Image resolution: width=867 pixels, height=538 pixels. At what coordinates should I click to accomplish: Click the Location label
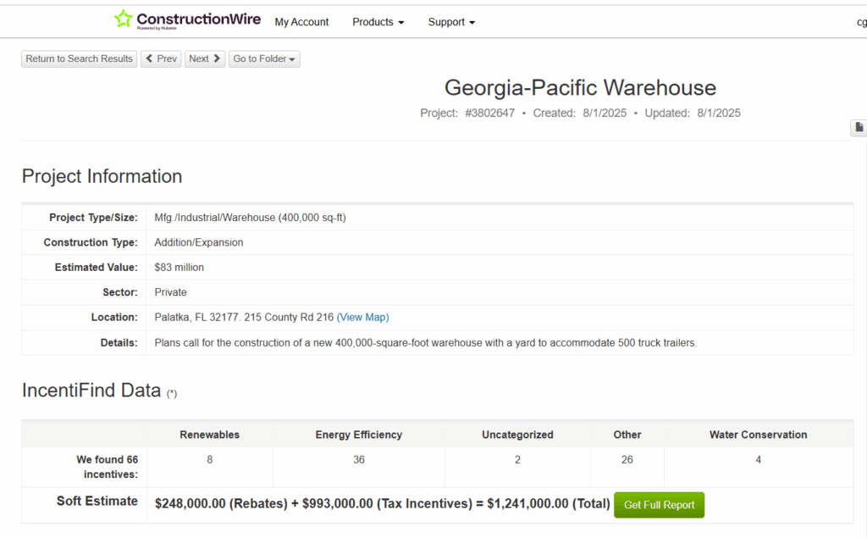(114, 317)
